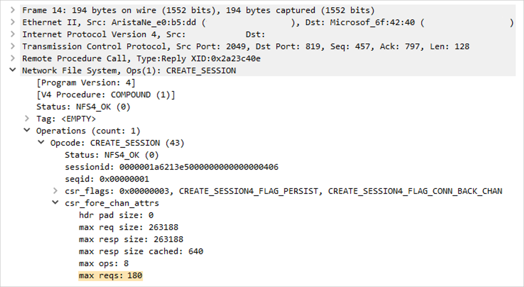This screenshot has height=287, width=524.
Task: Select the highlighted max reqs: 180 field
Action: pos(110,275)
